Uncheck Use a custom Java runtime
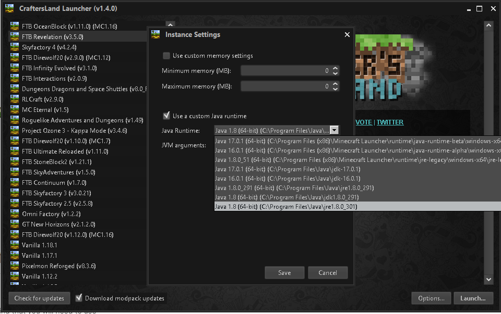 coord(166,116)
